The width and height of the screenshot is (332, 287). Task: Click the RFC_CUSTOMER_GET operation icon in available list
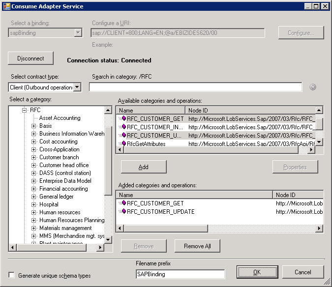(122, 118)
